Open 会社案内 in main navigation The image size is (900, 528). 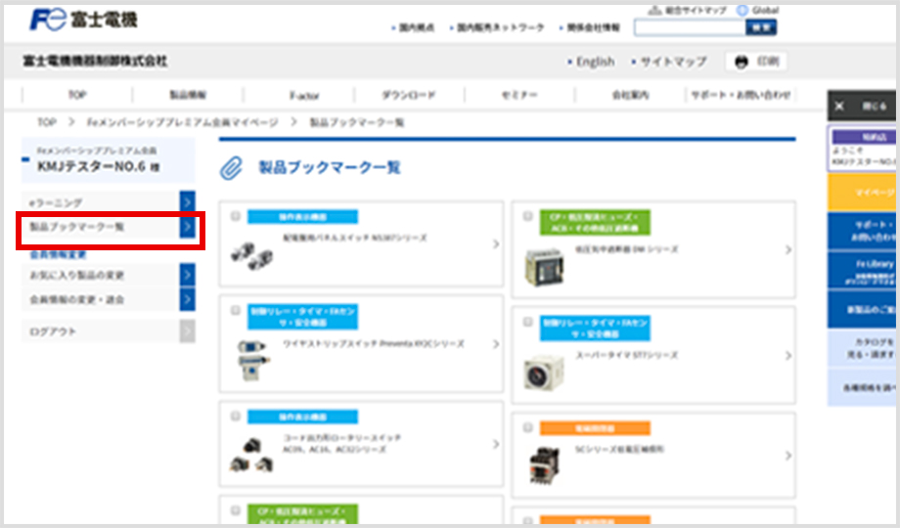pos(630,95)
